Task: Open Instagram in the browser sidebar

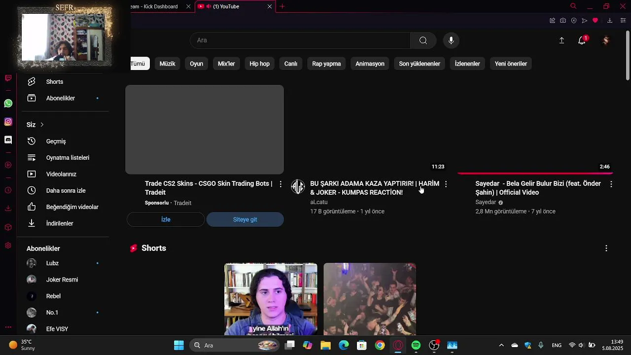Action: [8, 121]
